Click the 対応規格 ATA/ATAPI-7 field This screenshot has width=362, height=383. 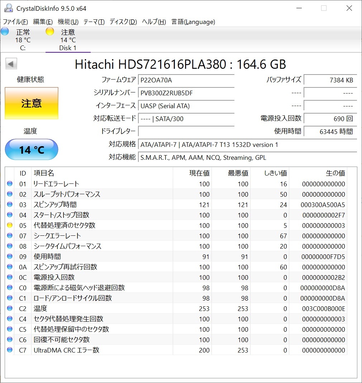click(x=247, y=145)
